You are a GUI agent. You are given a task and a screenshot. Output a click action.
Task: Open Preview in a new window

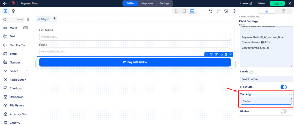click(x=246, y=3)
